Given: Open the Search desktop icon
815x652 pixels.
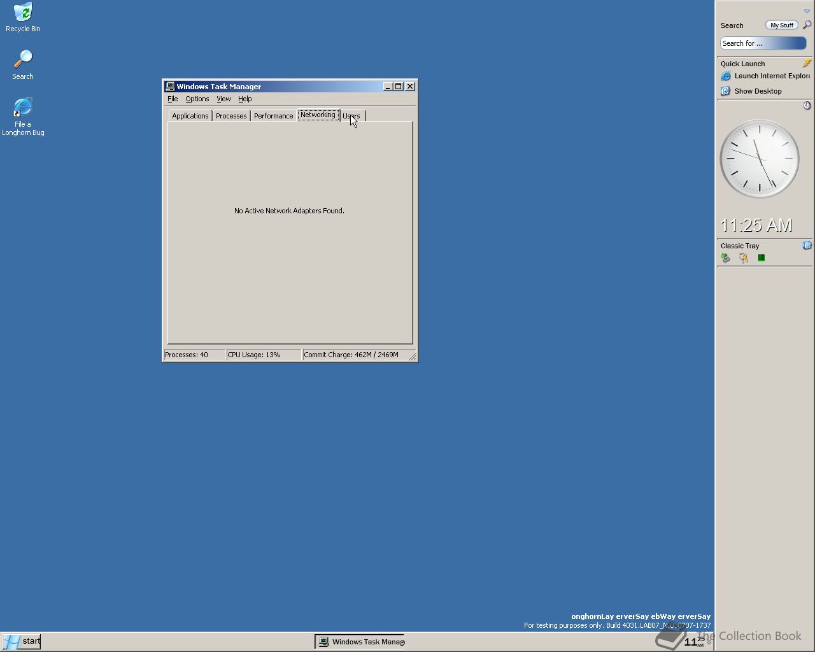Looking at the screenshot, I should (x=23, y=65).
